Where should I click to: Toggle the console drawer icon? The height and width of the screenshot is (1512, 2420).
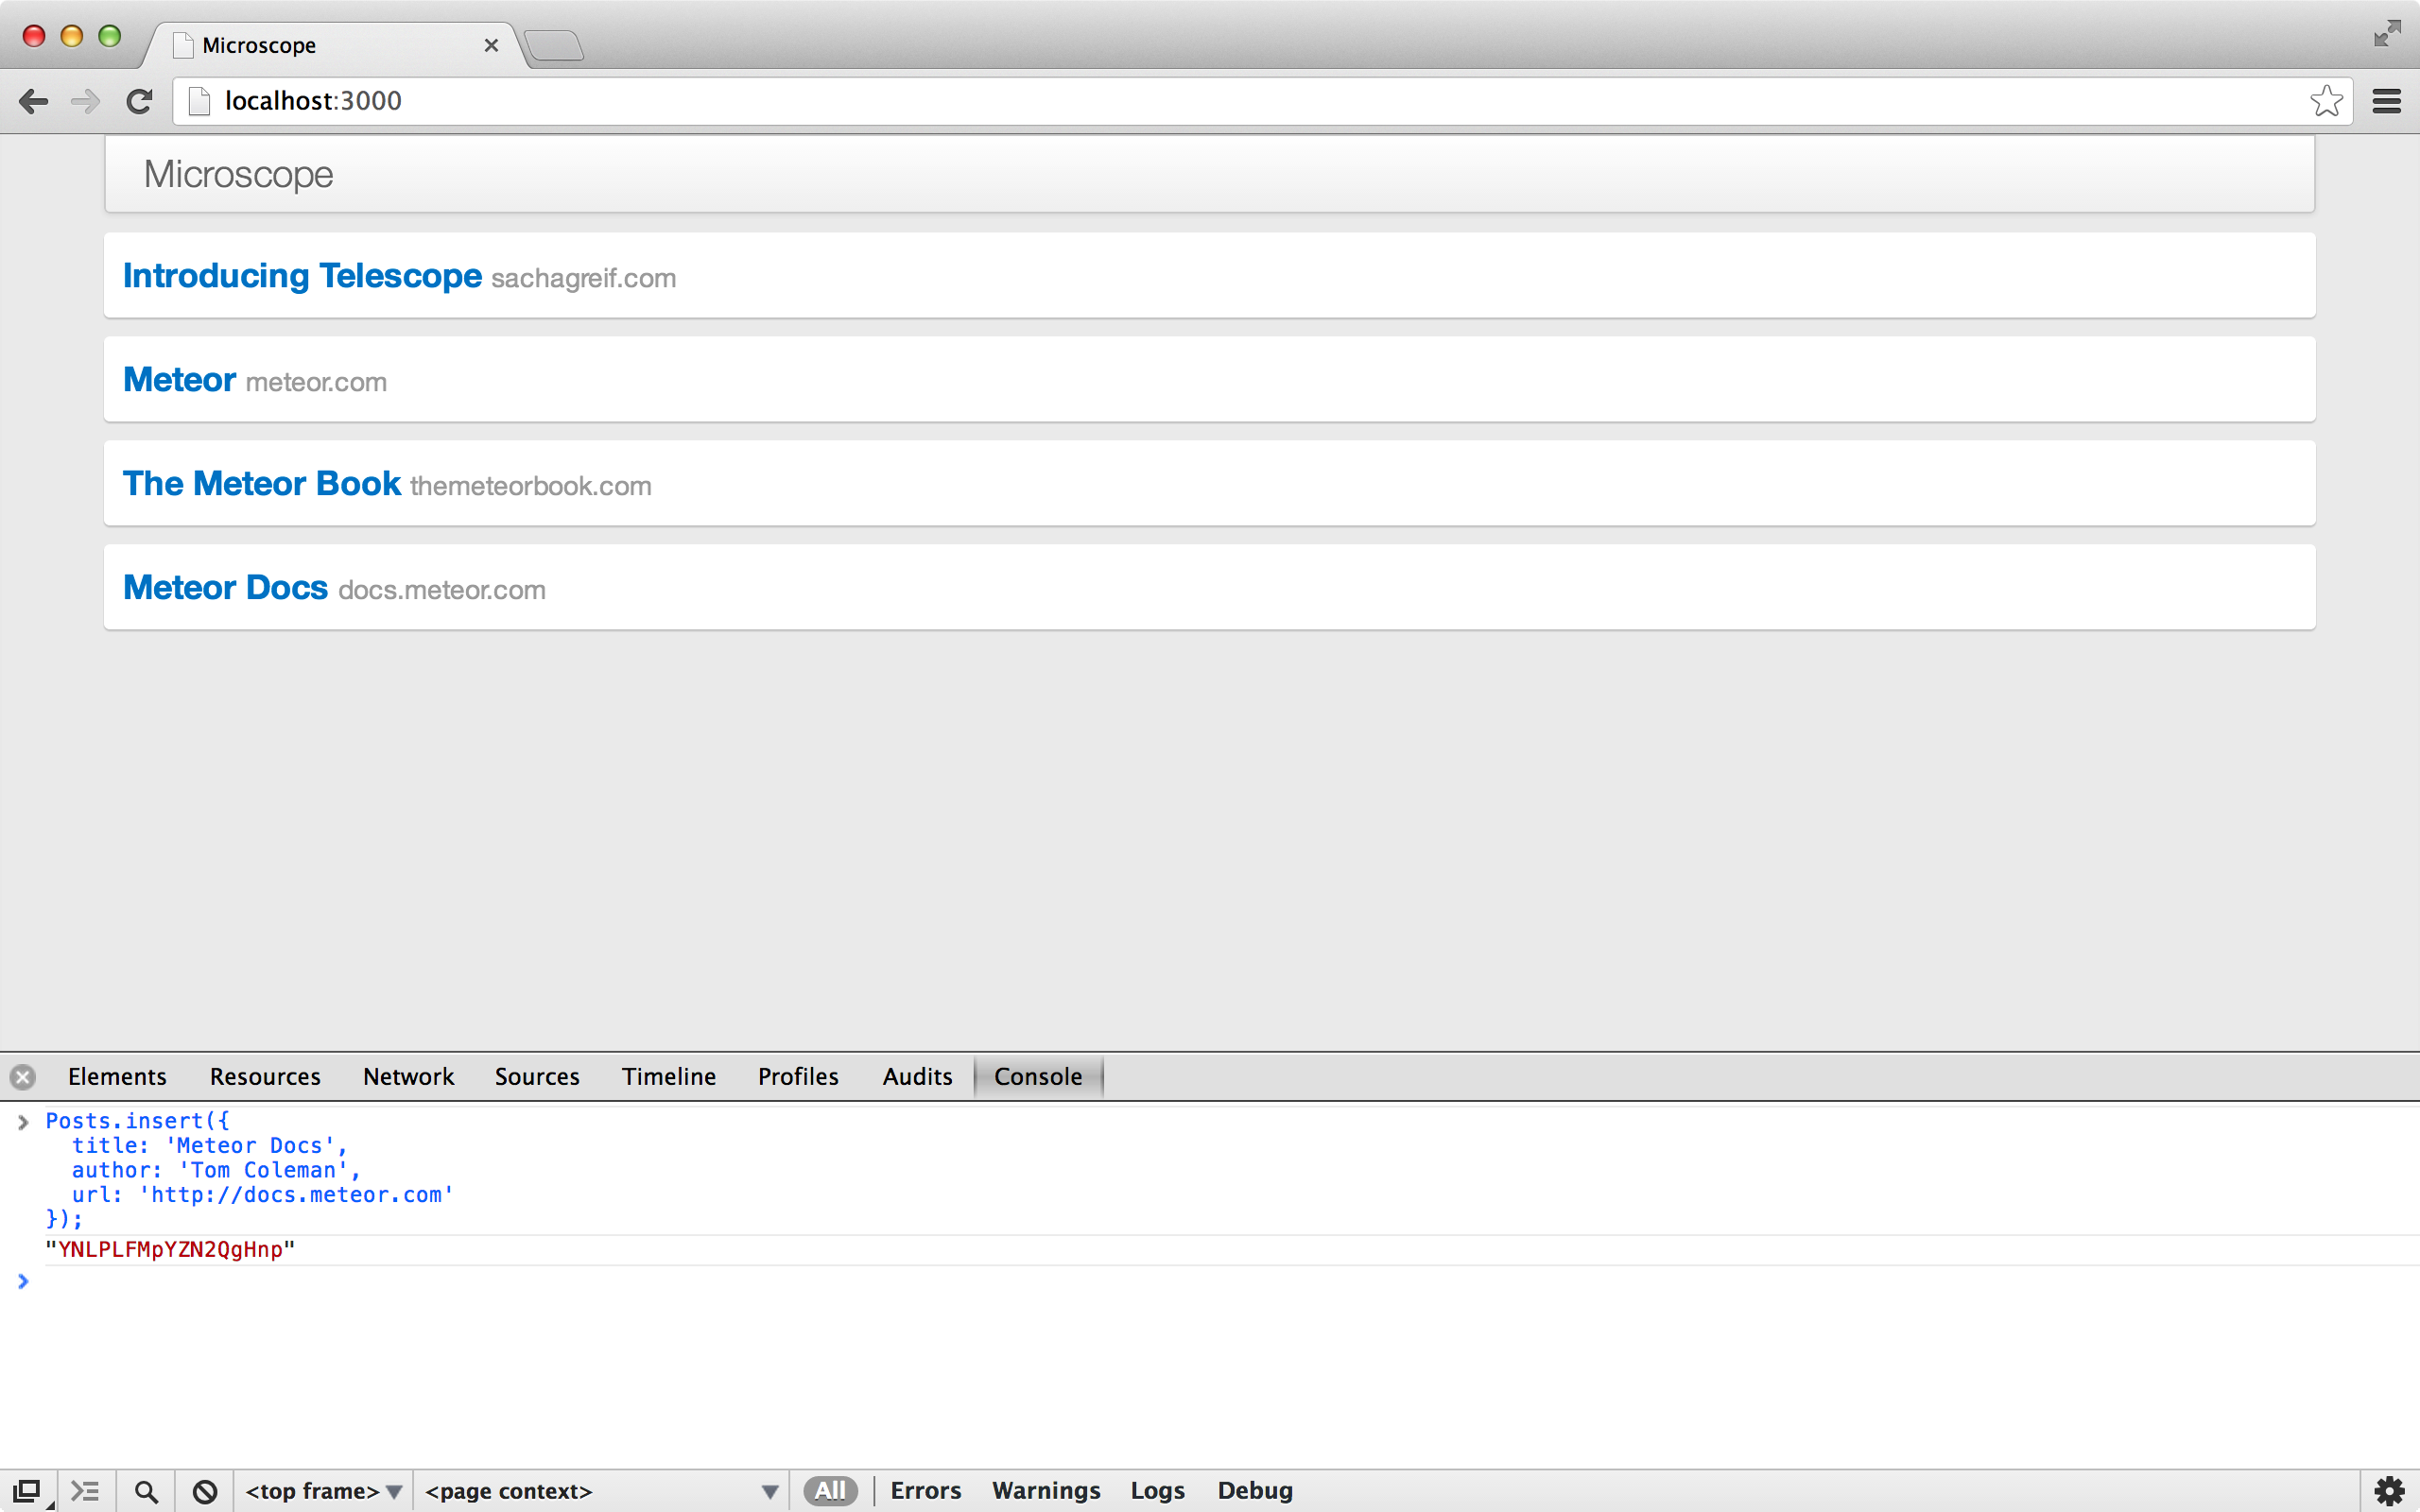[x=86, y=1491]
